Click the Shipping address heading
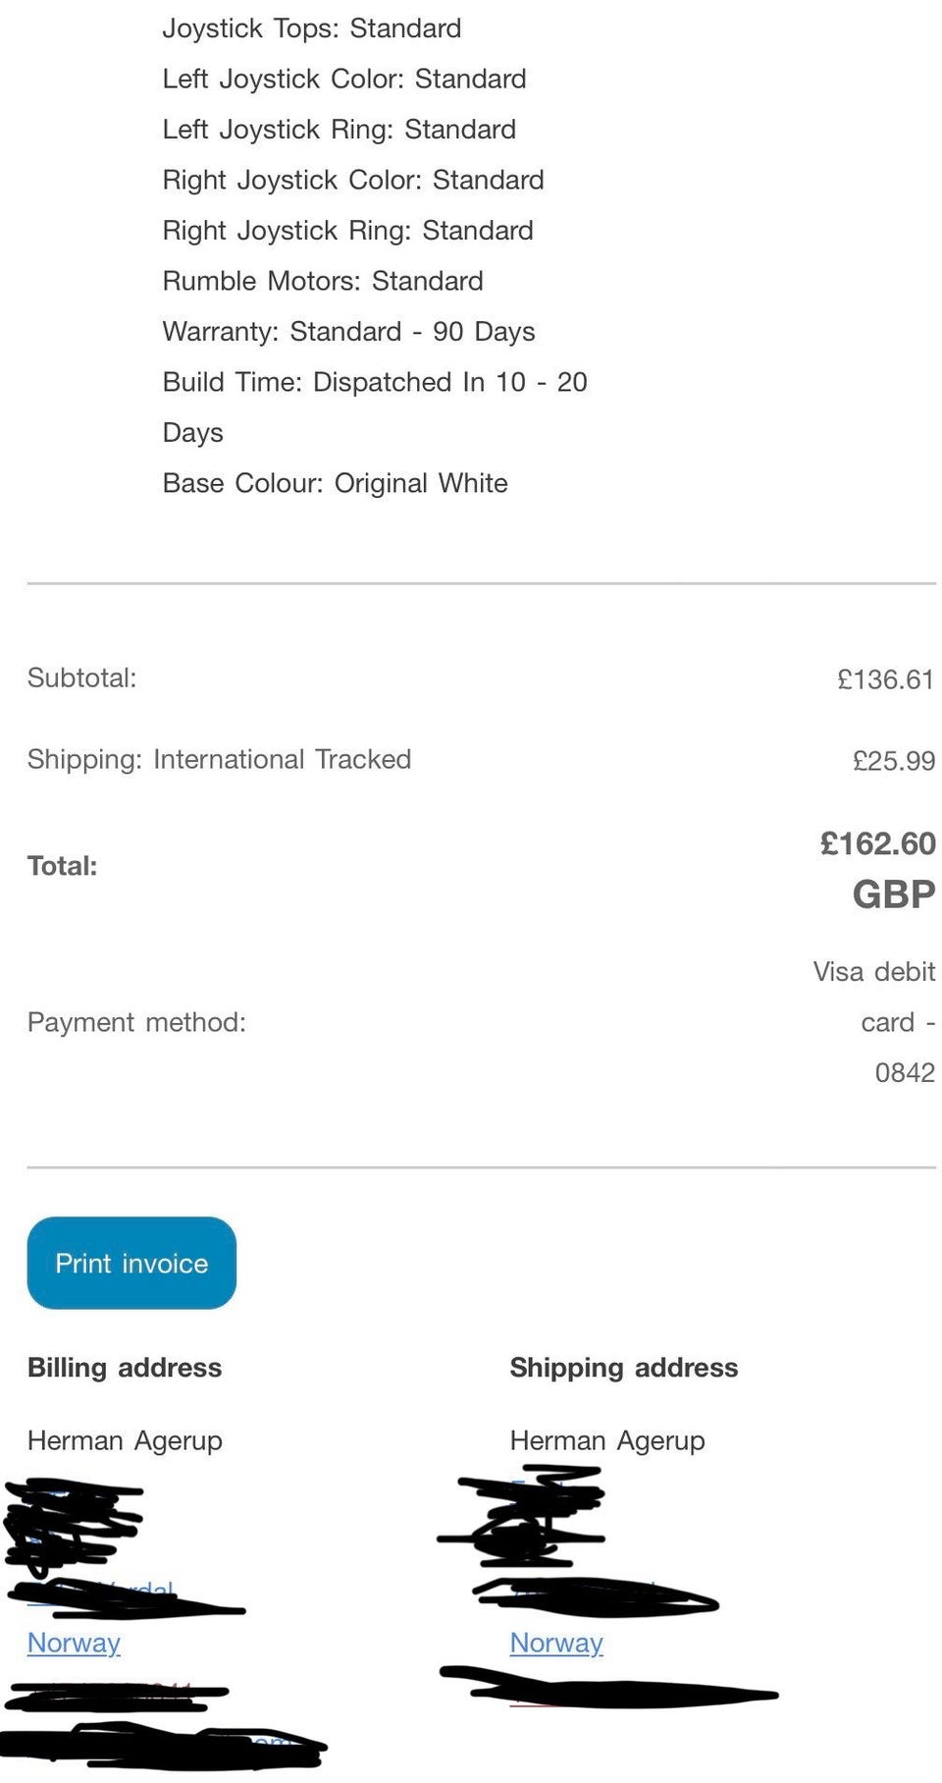The height and width of the screenshot is (1783, 942). tap(623, 1367)
